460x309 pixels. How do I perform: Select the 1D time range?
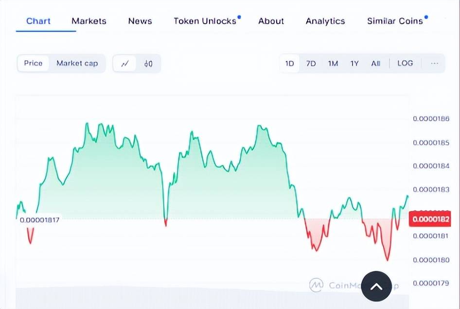(290, 64)
